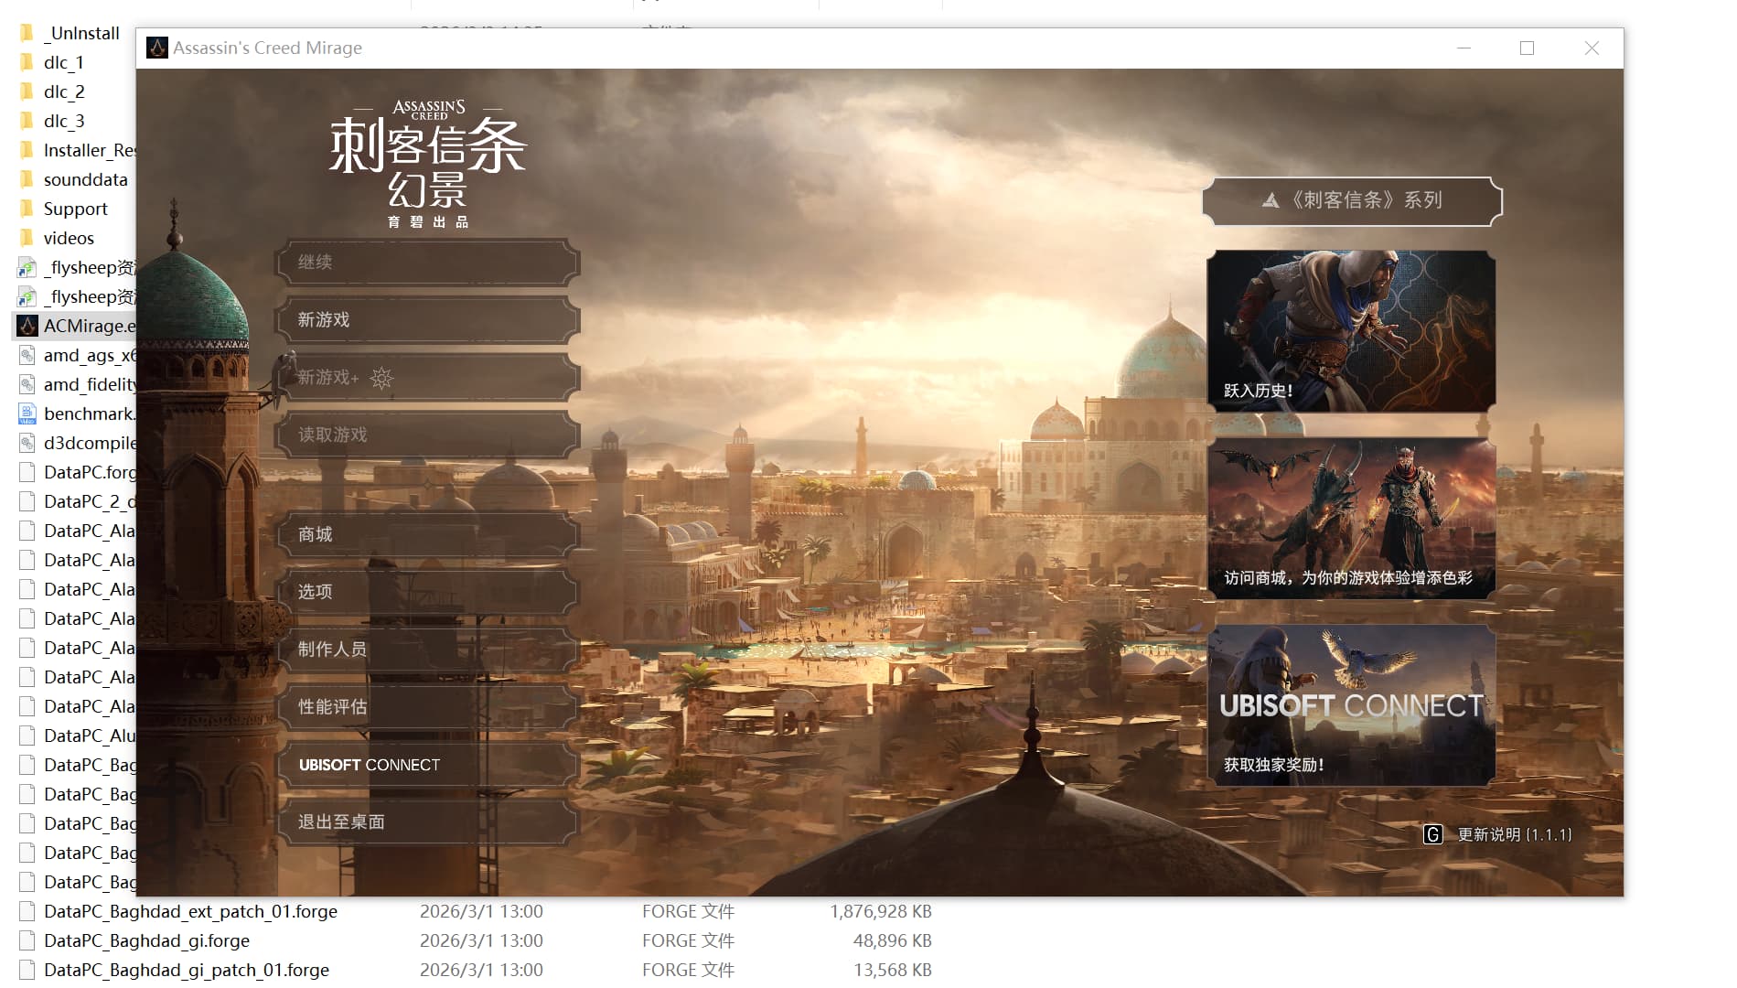
Task: Select the DataPC_Baghdad_gi.forge file icon
Action: point(27,940)
